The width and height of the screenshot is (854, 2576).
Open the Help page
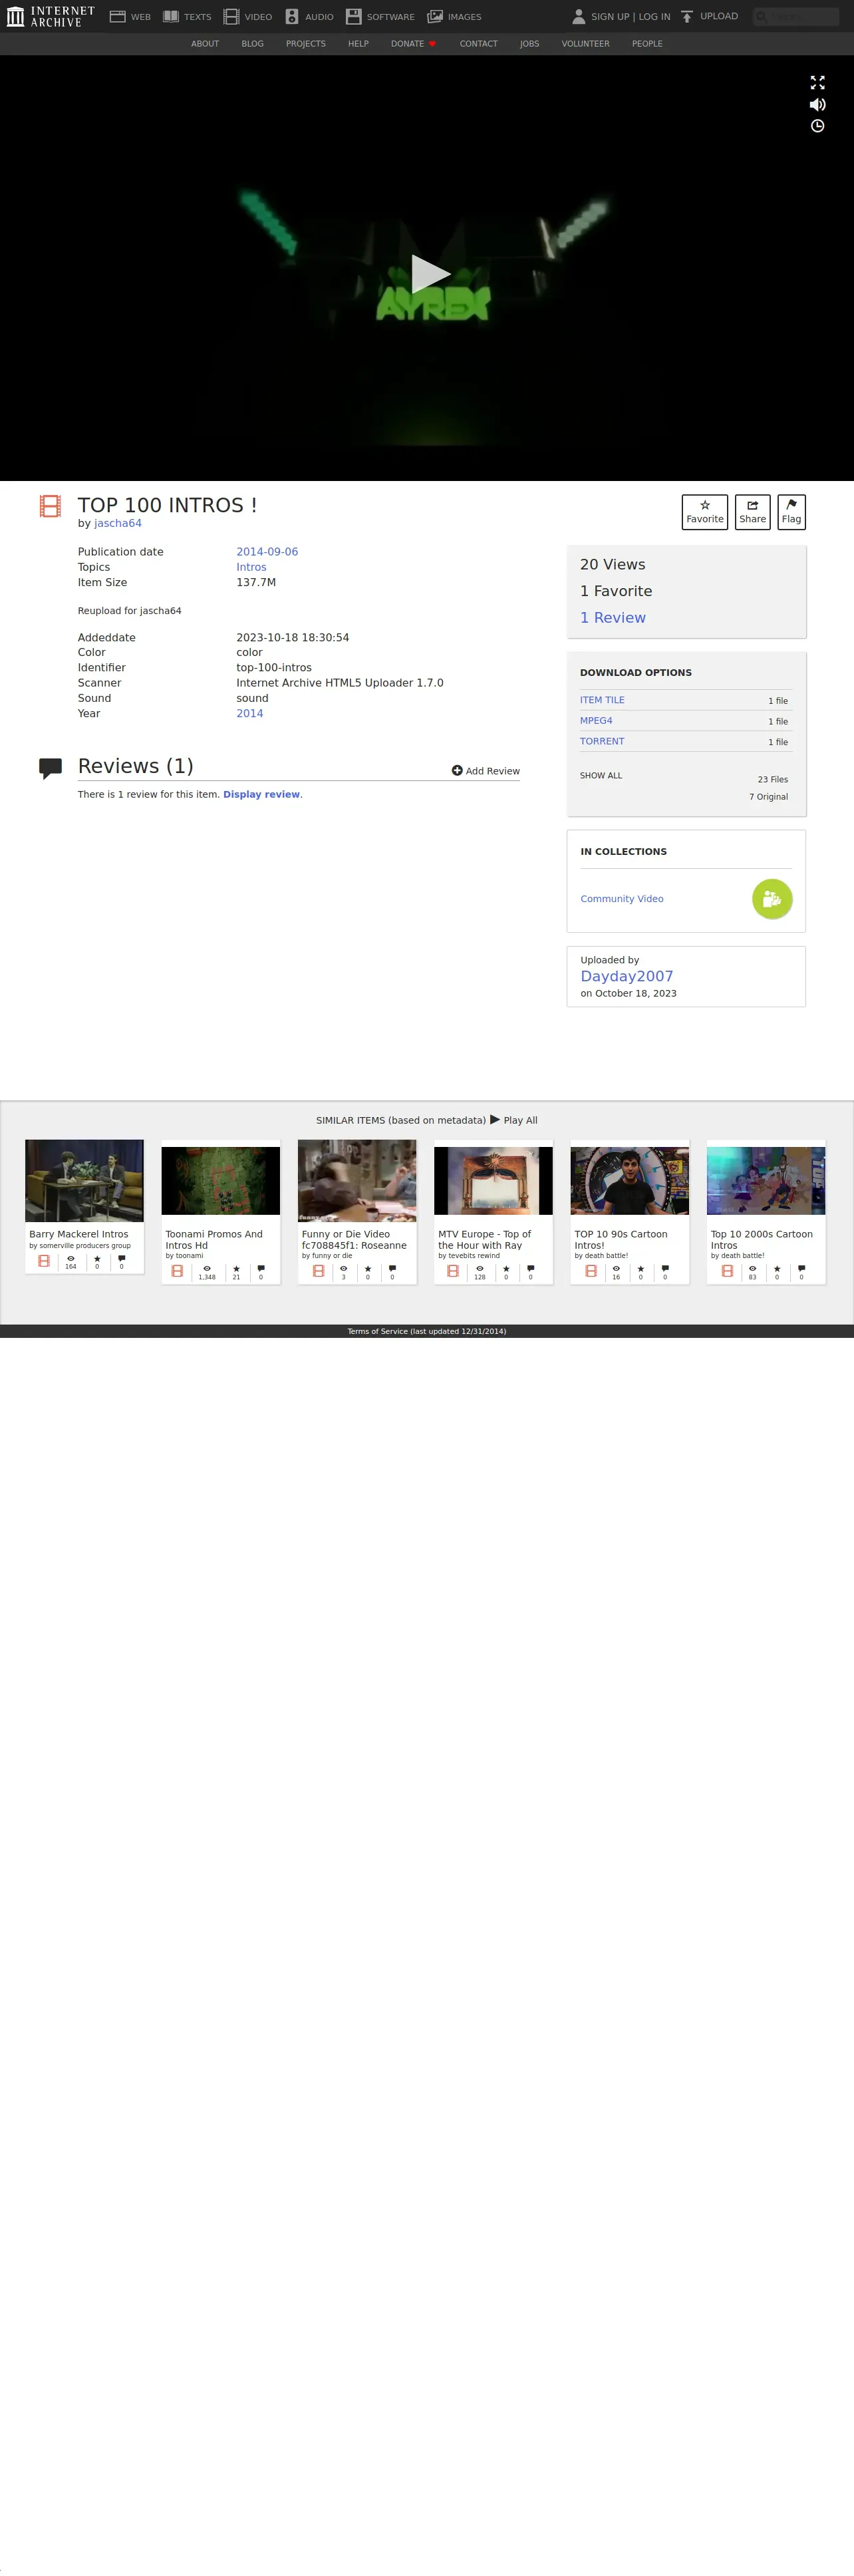coord(358,44)
